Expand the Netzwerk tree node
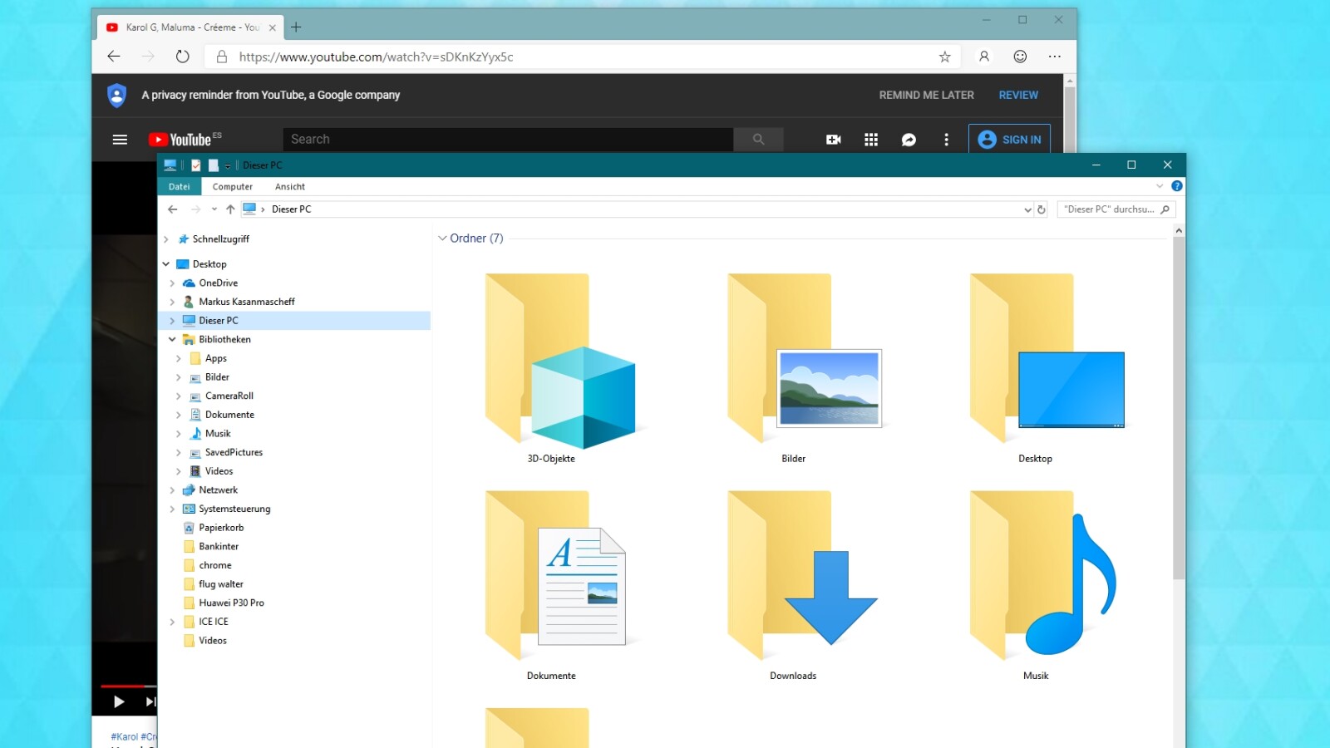 coord(172,490)
